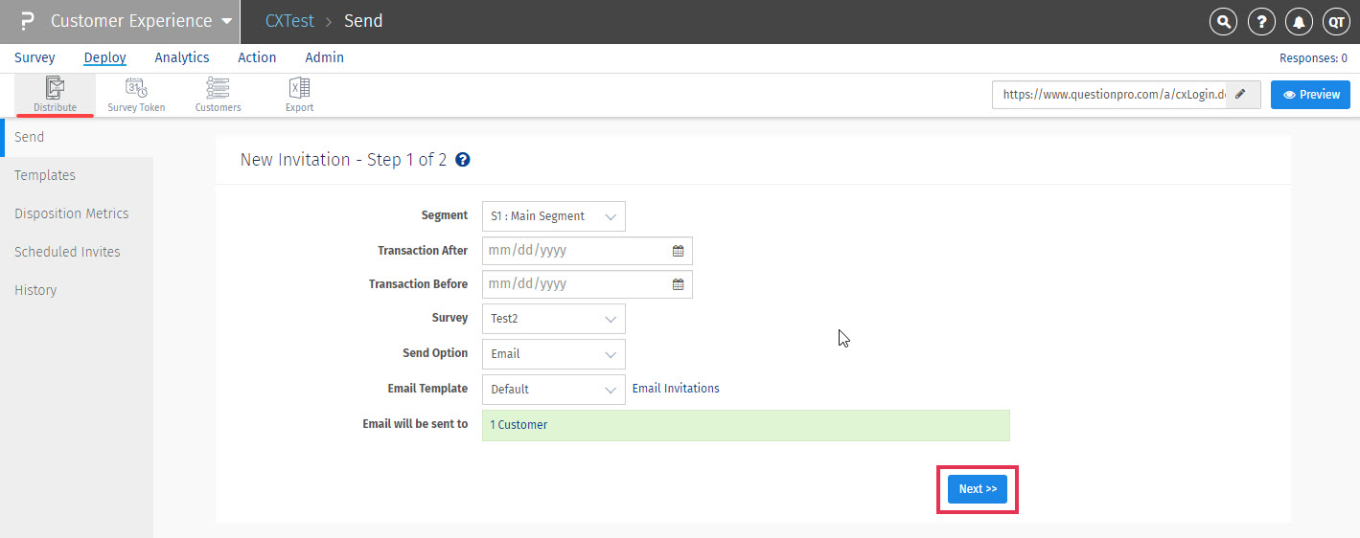Open the QT user profile icon
1360x538 pixels.
click(1336, 21)
